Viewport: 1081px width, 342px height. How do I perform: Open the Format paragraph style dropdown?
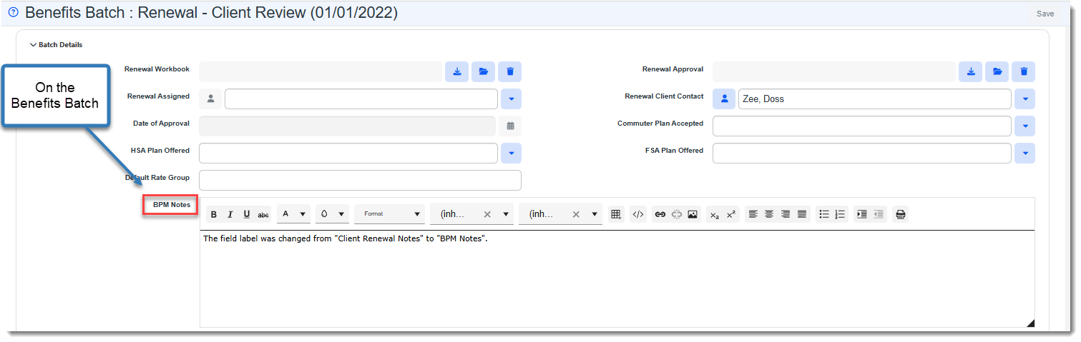(x=388, y=214)
